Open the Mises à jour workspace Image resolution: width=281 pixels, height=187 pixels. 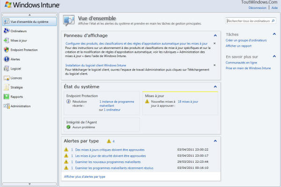(x=19, y=41)
